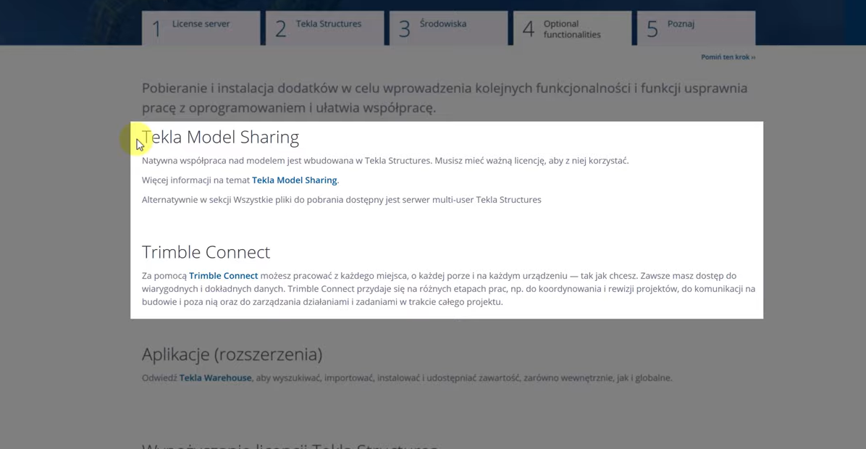Click the sentence starting 'Natywna współpraca'

[384, 161]
